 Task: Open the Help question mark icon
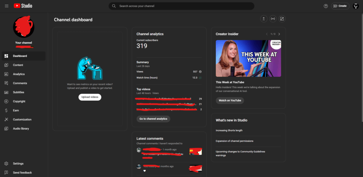(326, 6)
